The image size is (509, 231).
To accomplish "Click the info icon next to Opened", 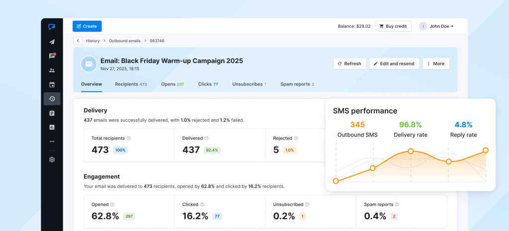I will click(x=112, y=204).
